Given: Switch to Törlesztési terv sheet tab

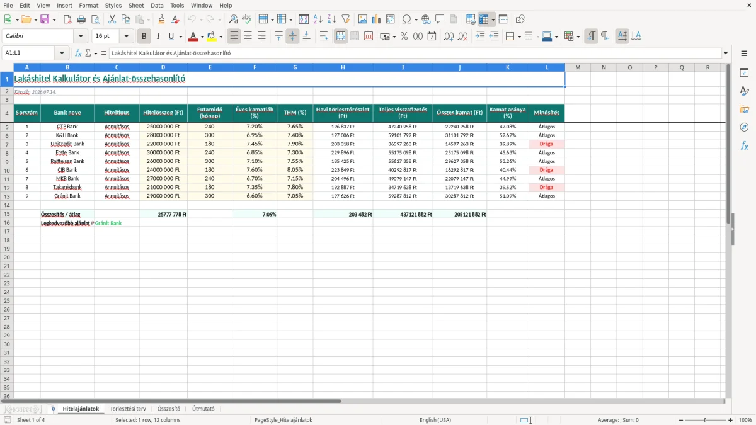Looking at the screenshot, I should click(128, 409).
